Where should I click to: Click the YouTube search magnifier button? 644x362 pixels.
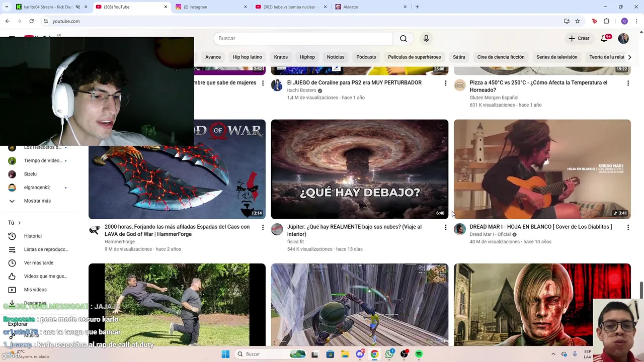pyautogui.click(x=404, y=39)
